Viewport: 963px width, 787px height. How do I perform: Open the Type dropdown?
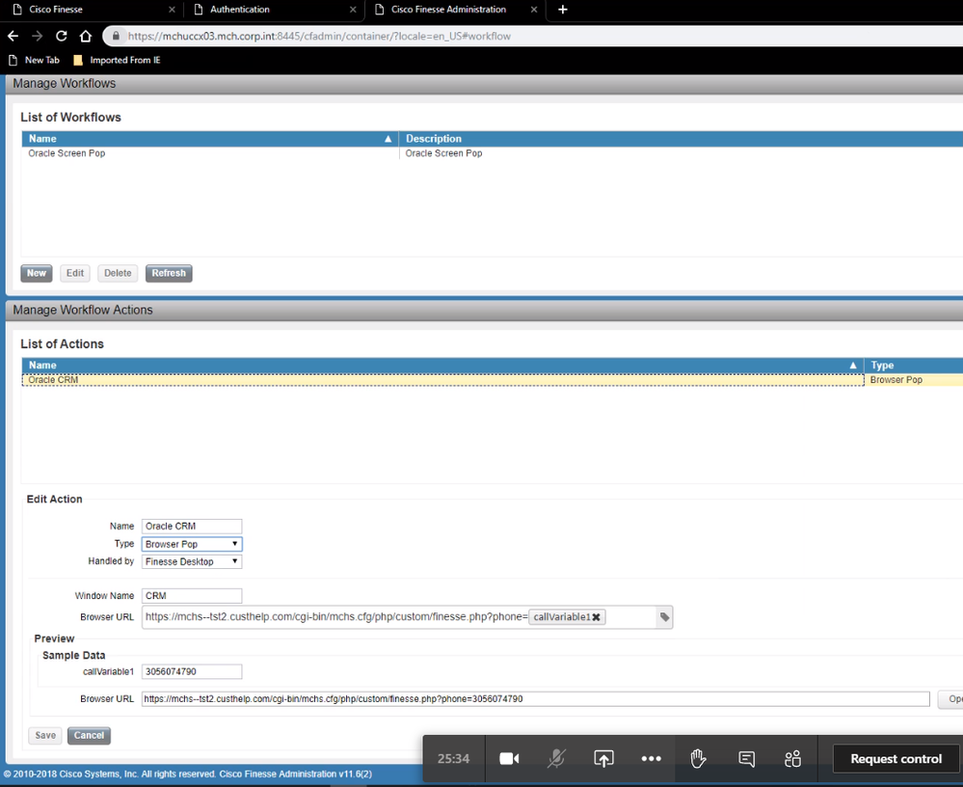(192, 544)
